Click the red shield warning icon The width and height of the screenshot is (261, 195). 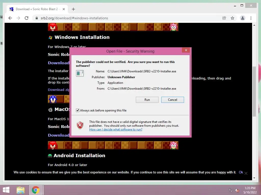click(80, 125)
